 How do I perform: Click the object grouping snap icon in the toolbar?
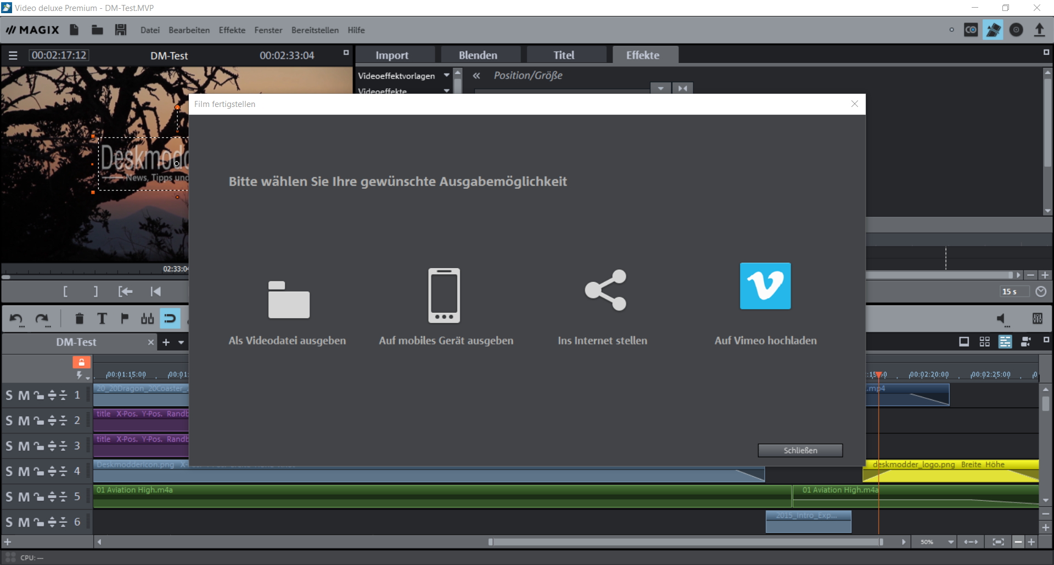147,319
